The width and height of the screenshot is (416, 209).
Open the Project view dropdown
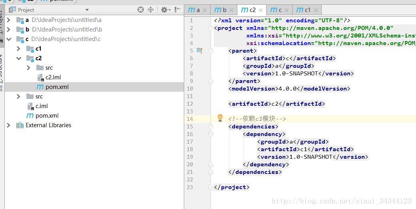(x=87, y=10)
